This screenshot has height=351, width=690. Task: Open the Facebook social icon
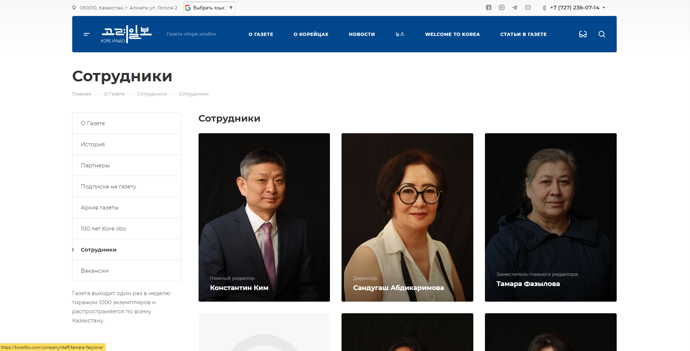(489, 8)
